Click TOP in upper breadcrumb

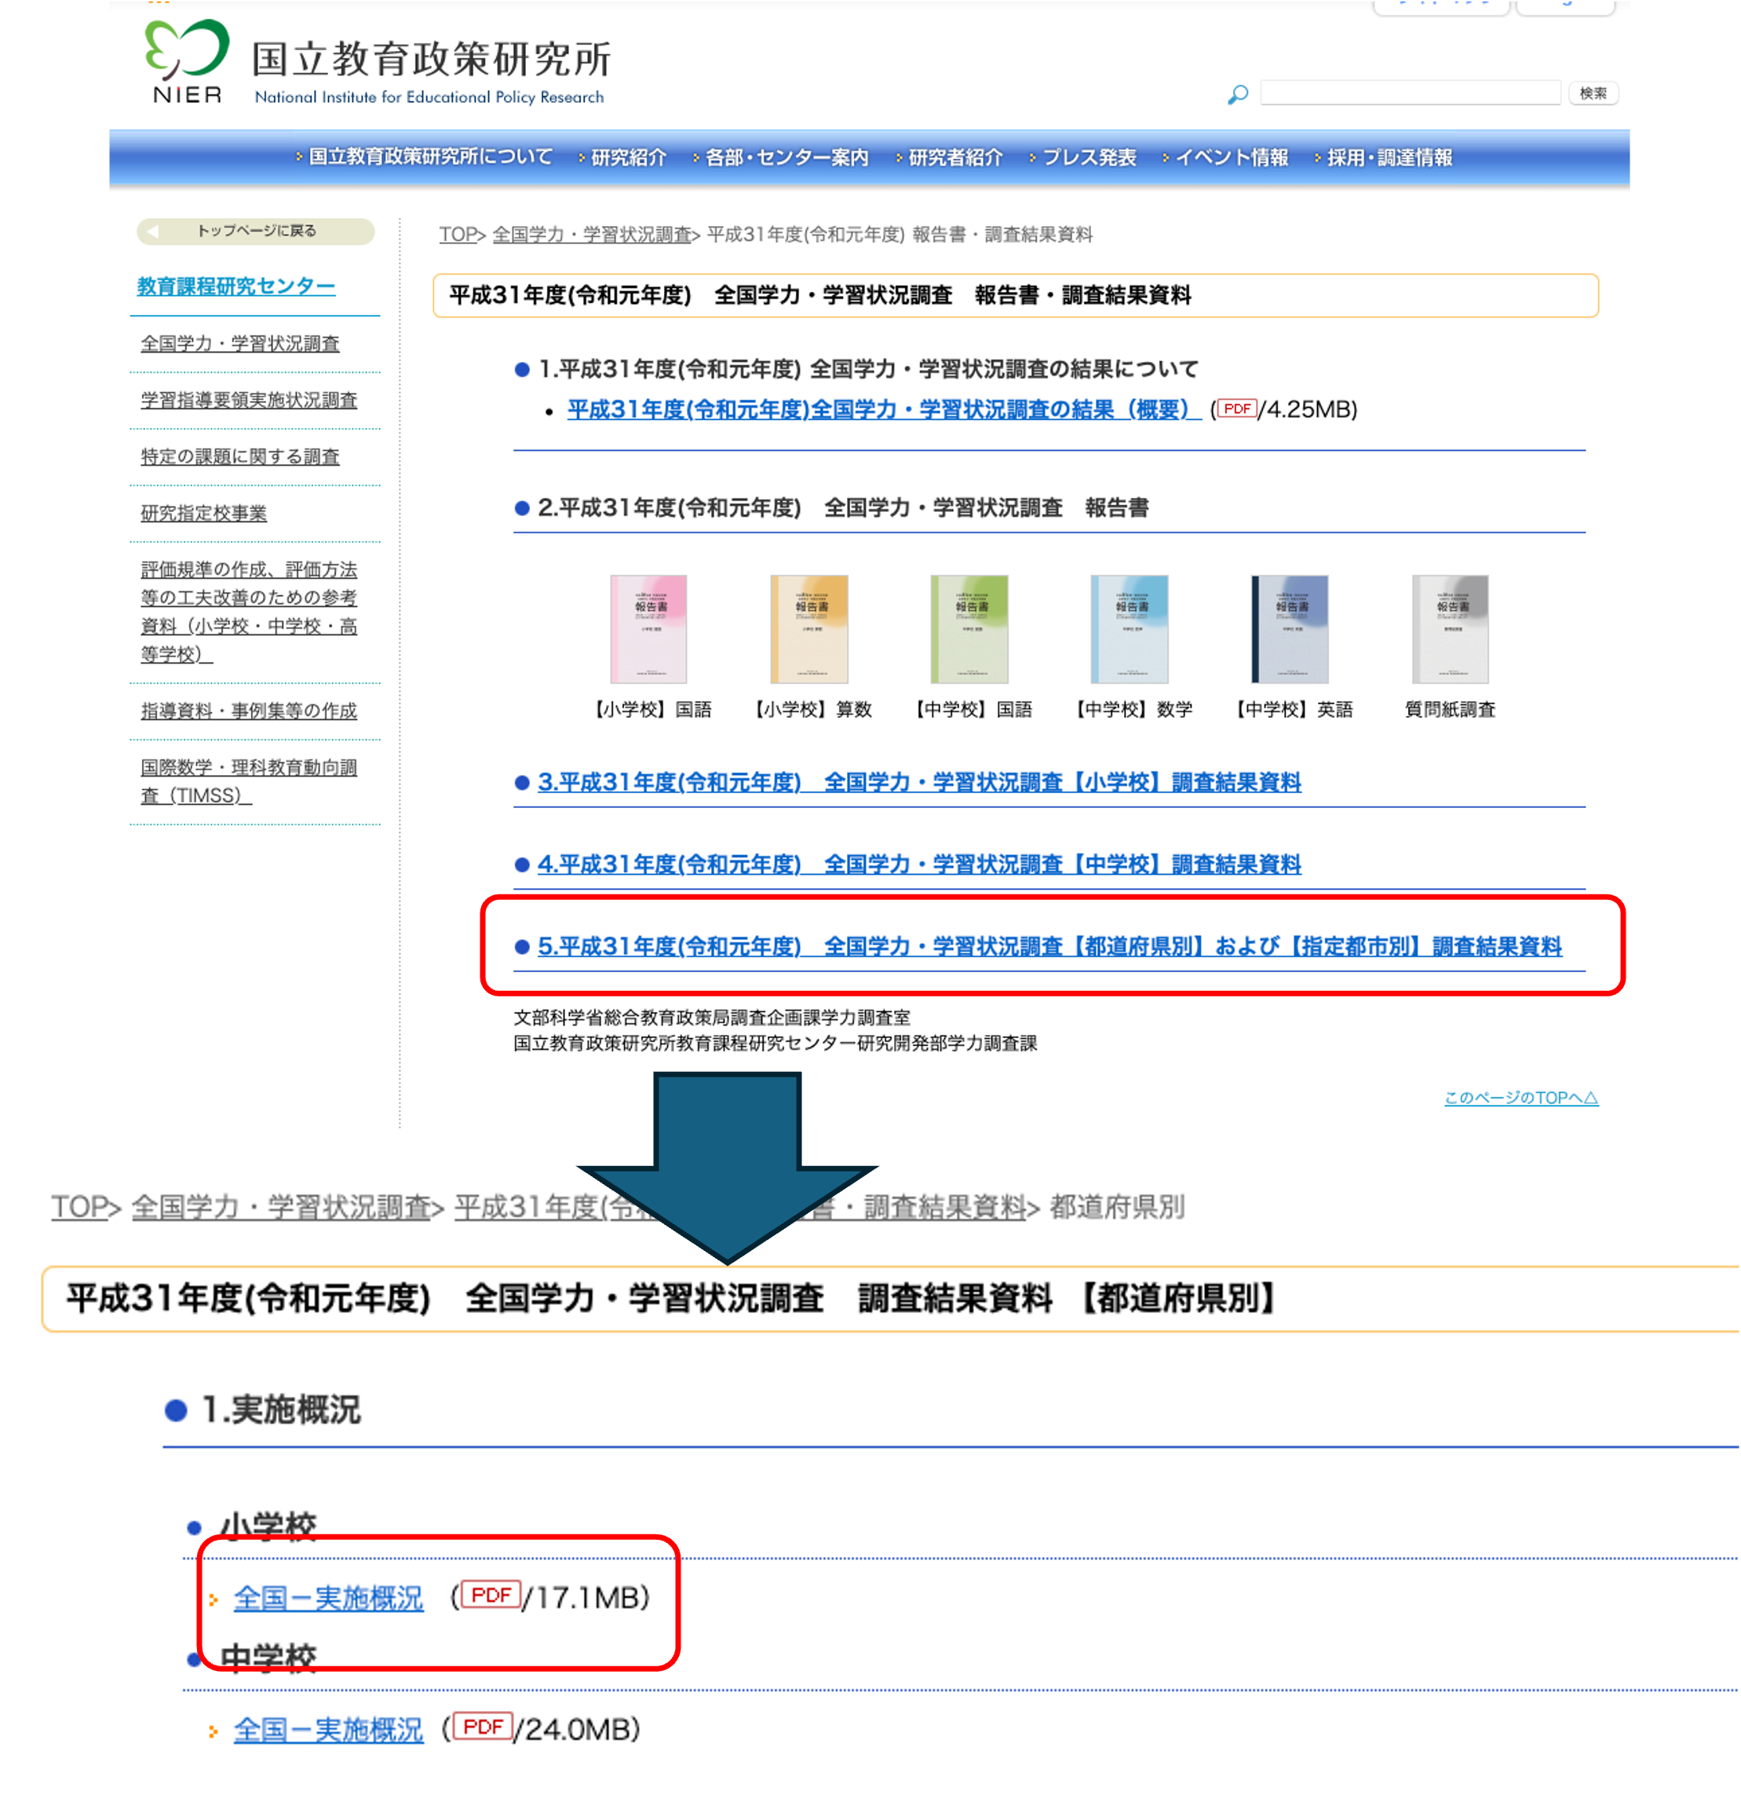coord(458,235)
